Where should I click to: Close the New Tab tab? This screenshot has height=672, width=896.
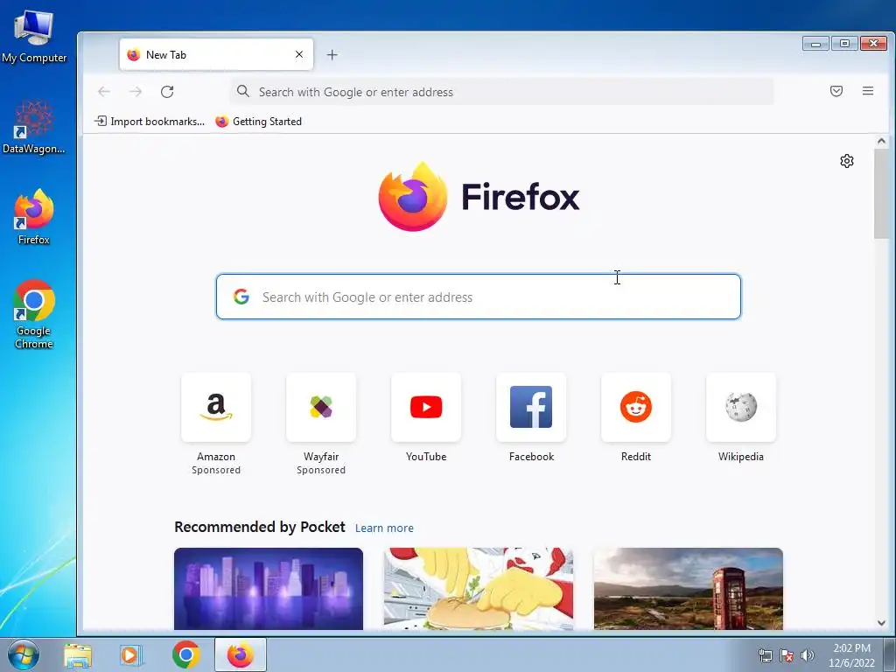(x=299, y=54)
